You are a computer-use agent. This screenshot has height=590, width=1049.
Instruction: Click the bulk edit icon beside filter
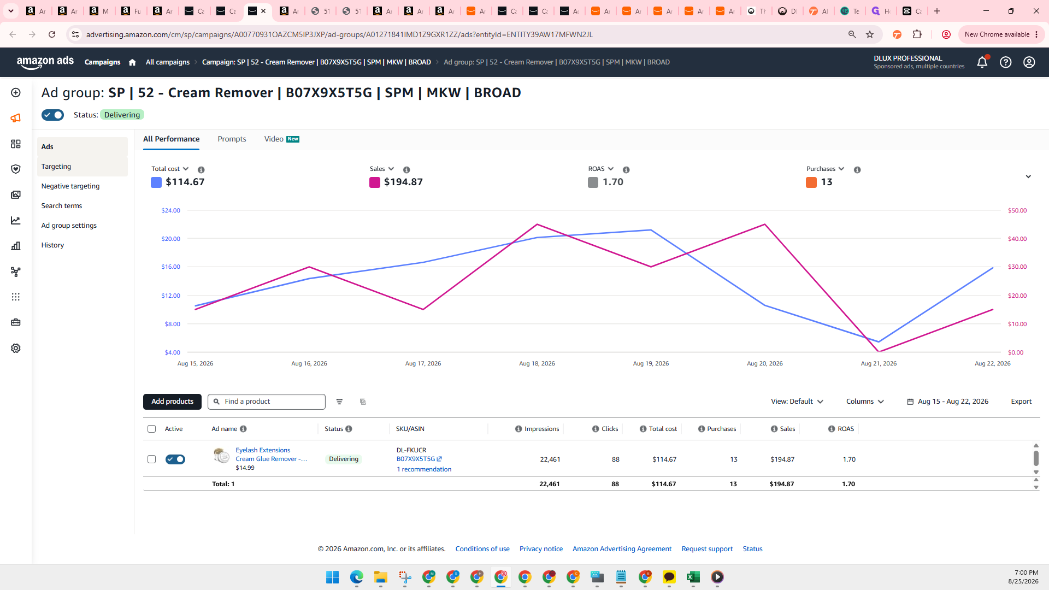363,402
